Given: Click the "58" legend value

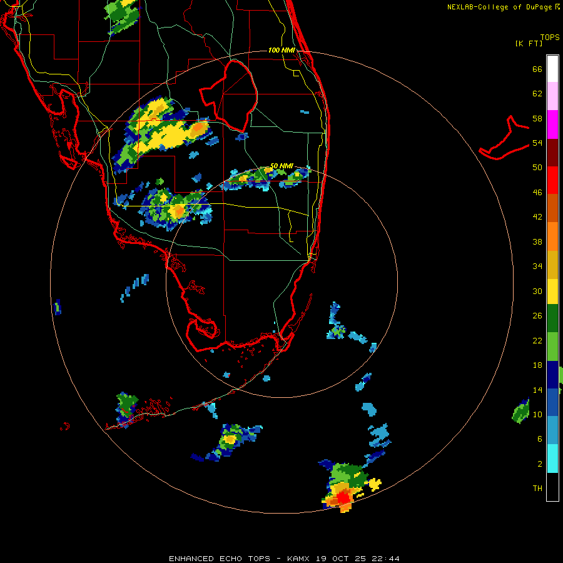Looking at the screenshot, I should tap(537, 118).
